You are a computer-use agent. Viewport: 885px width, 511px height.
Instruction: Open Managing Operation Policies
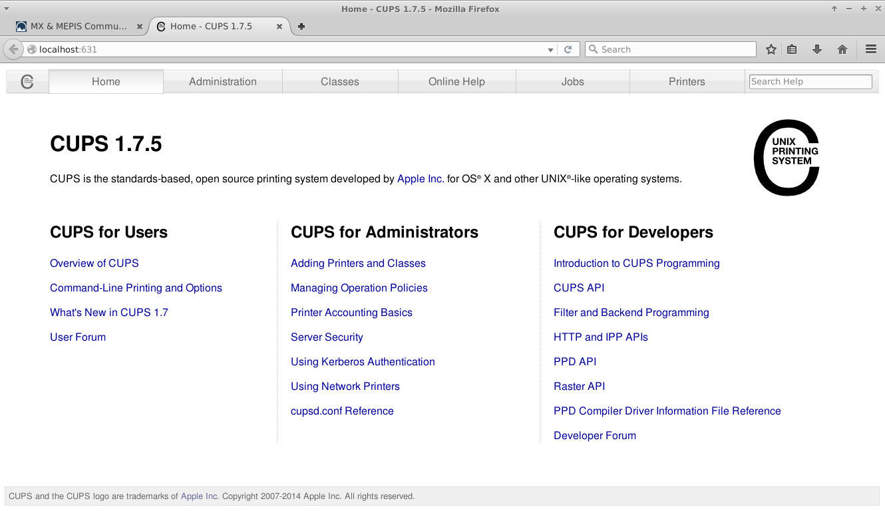[x=359, y=288]
